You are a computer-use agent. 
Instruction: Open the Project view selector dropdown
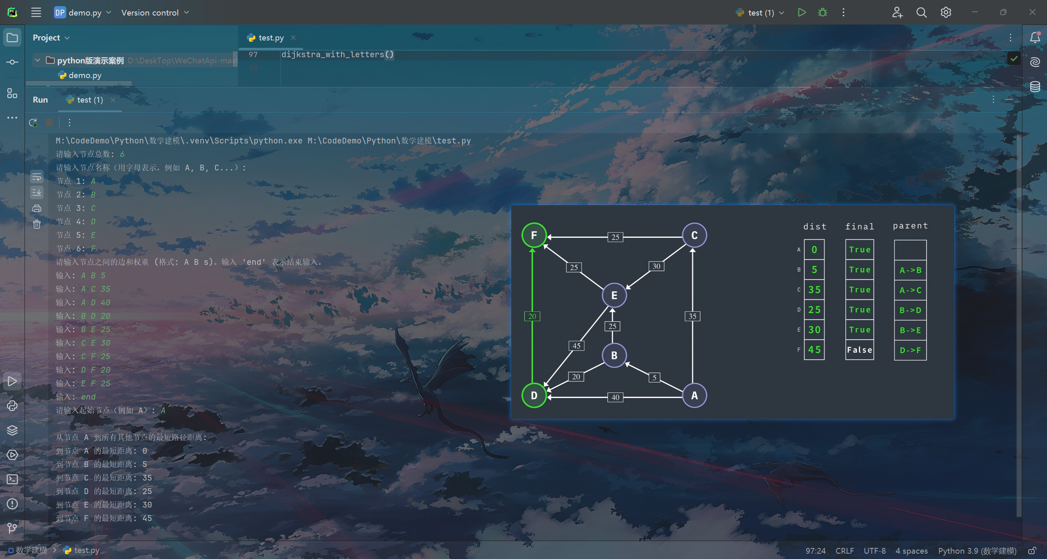click(51, 38)
